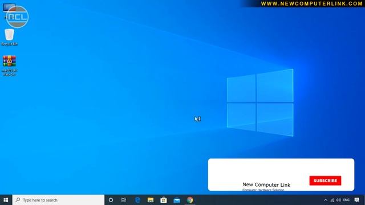Viewport: 365px width, 205px height.
Task: Select the This PC desktop icon
Action: point(9,11)
